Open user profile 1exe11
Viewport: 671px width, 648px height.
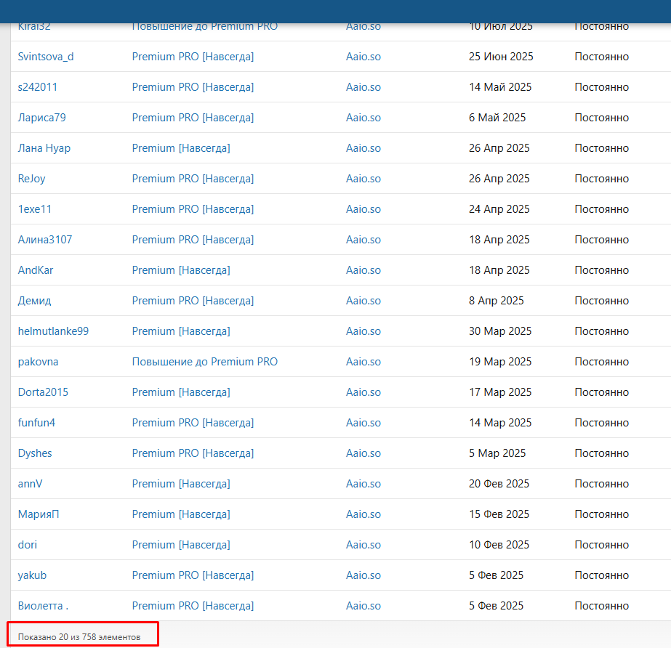point(35,208)
